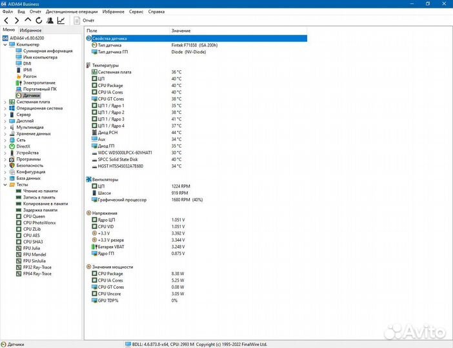Open the Избранное menu in menu bar
The height and width of the screenshot is (348, 453).
coord(114,12)
